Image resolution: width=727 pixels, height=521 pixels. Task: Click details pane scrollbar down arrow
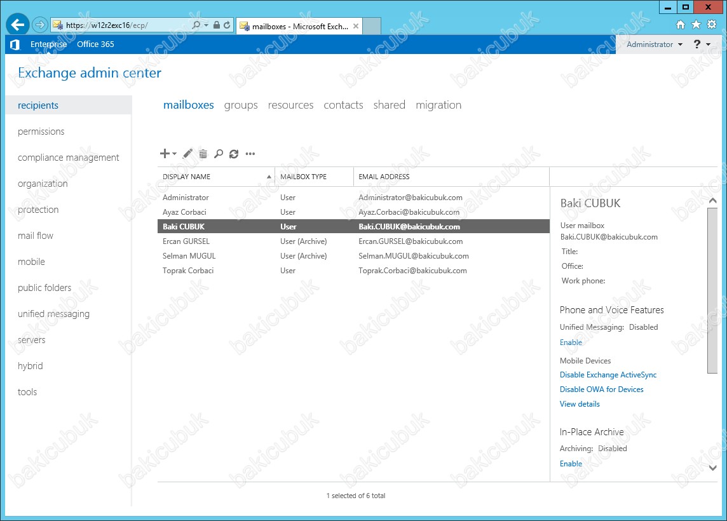pos(712,468)
